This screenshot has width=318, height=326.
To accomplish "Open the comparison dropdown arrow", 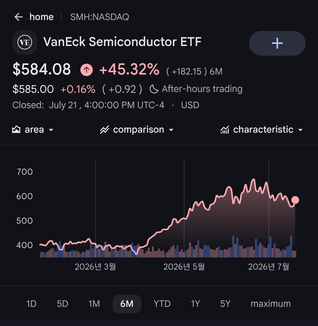I will click(x=171, y=130).
